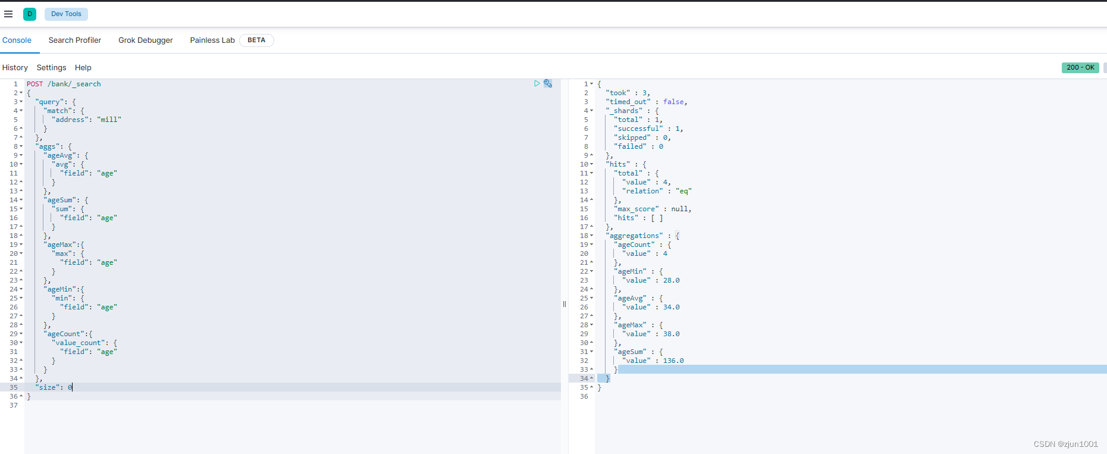Collapse the ageAvg block at line 9
The height and width of the screenshot is (454, 1107).
pos(21,155)
